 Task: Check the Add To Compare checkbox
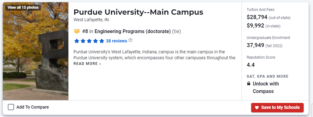coord(11,107)
